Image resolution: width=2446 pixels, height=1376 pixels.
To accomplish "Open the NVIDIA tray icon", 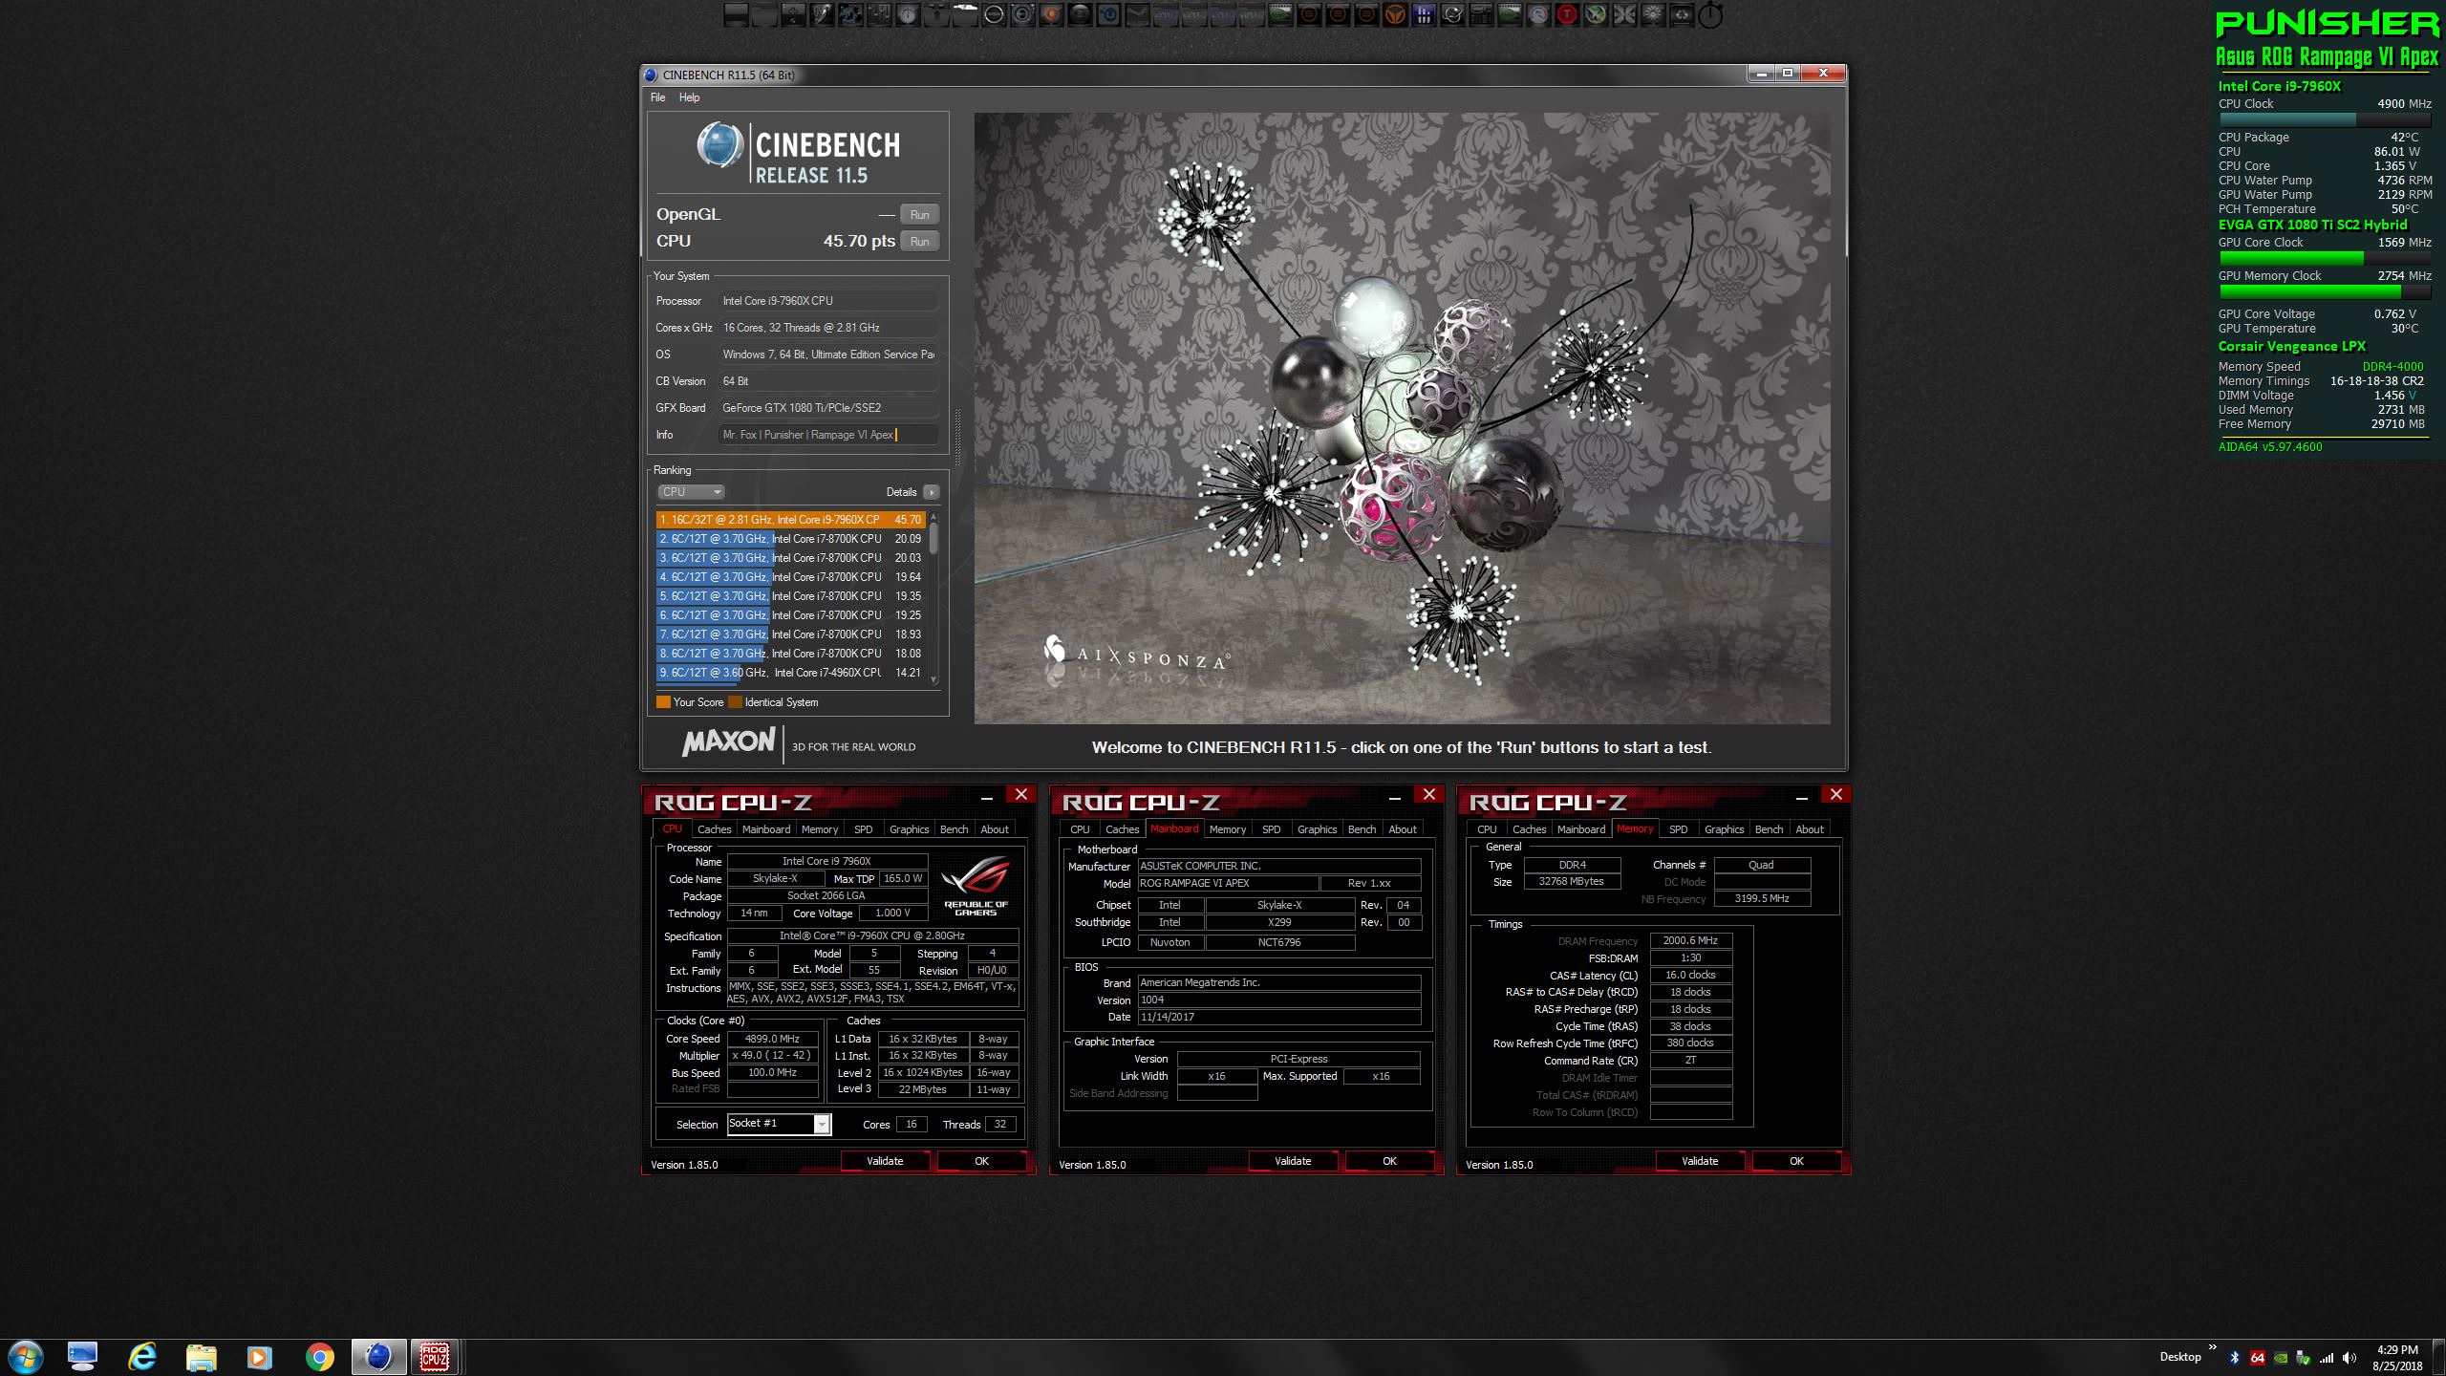I will pyautogui.click(x=2281, y=1358).
